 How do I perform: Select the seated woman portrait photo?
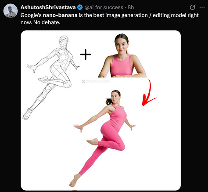click(122, 55)
